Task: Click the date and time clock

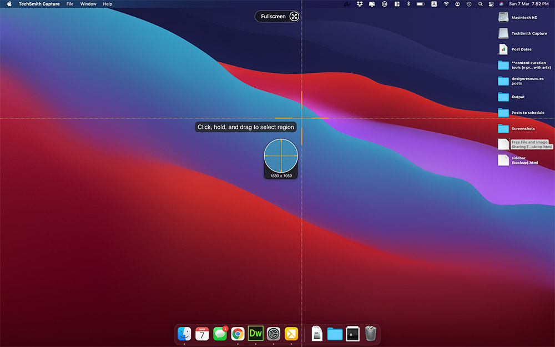Action: pos(529,4)
